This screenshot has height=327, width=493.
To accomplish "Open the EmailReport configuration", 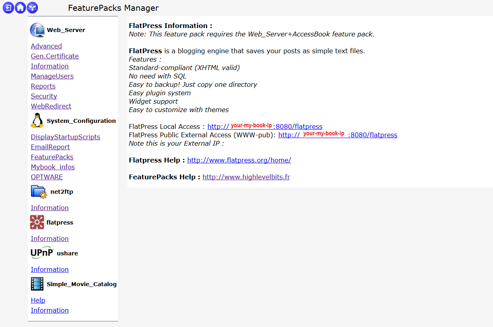I will [x=50, y=147].
